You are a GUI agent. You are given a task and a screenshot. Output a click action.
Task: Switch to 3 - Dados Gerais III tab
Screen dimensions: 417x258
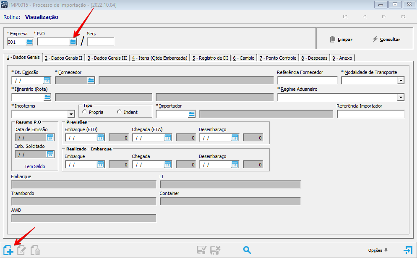[107, 58]
